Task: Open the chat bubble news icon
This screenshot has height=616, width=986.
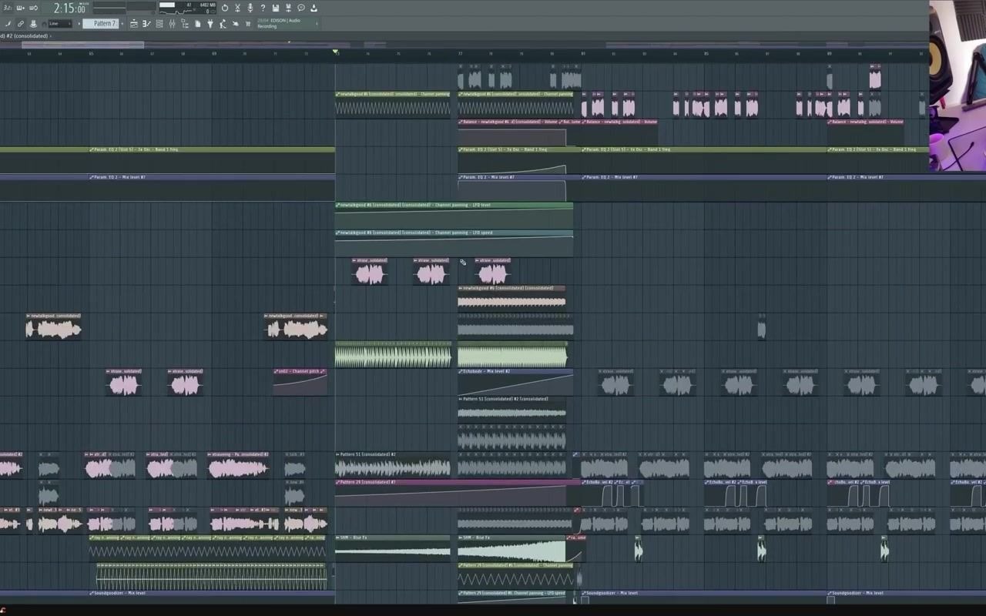Action: click(x=301, y=8)
